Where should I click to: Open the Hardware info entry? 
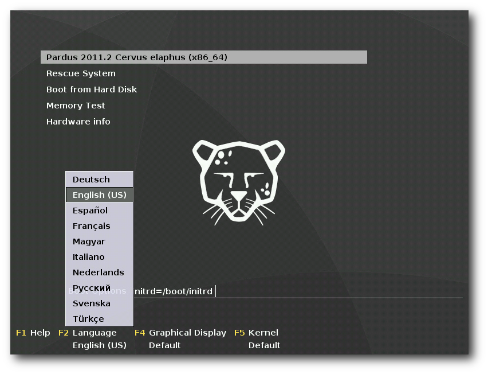[x=78, y=122]
